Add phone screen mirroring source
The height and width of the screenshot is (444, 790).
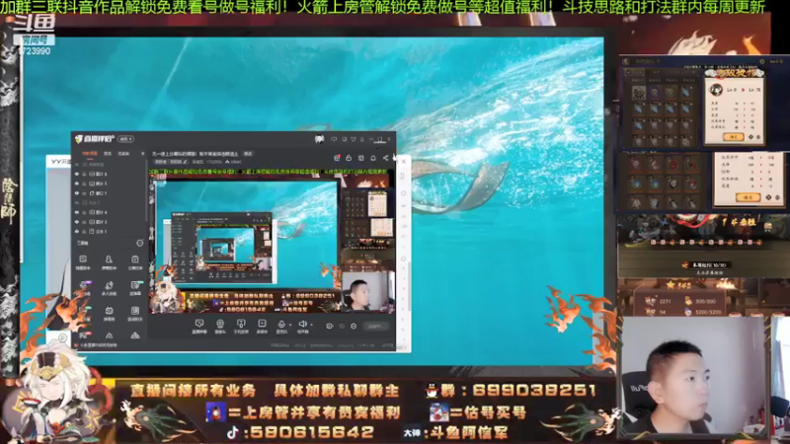pos(241,327)
